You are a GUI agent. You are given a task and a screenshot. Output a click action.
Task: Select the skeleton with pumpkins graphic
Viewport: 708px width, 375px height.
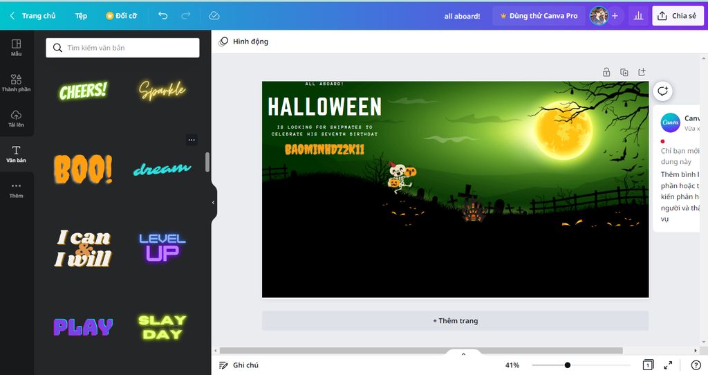coord(401,178)
